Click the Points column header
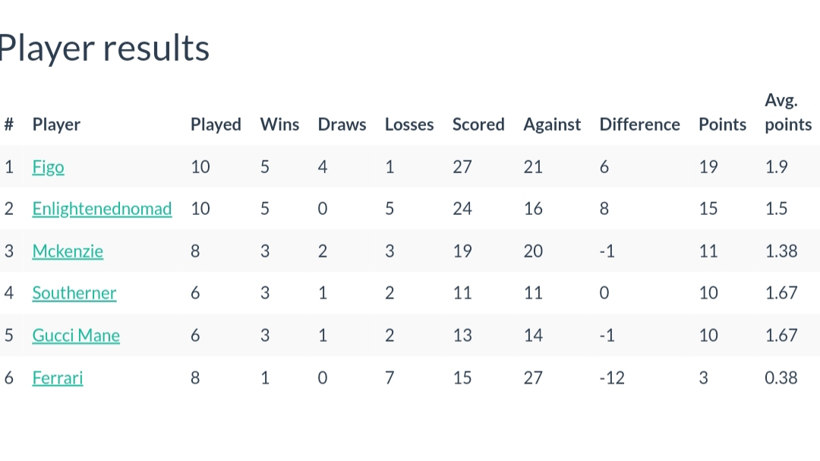The image size is (820, 461). [x=722, y=125]
